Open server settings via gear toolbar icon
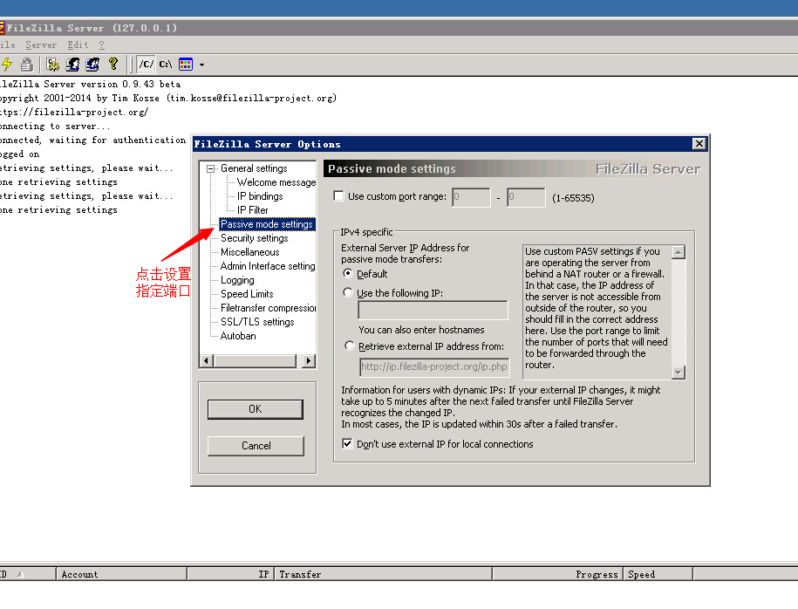This screenshot has height=609, width=798. pyautogui.click(x=52, y=65)
